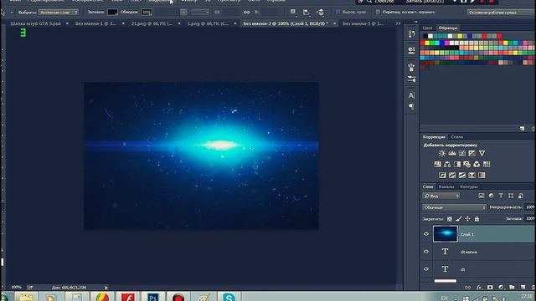This screenshot has width=536, height=301.
Task: Expand the hidden document tabs chevron
Action: tap(398, 23)
